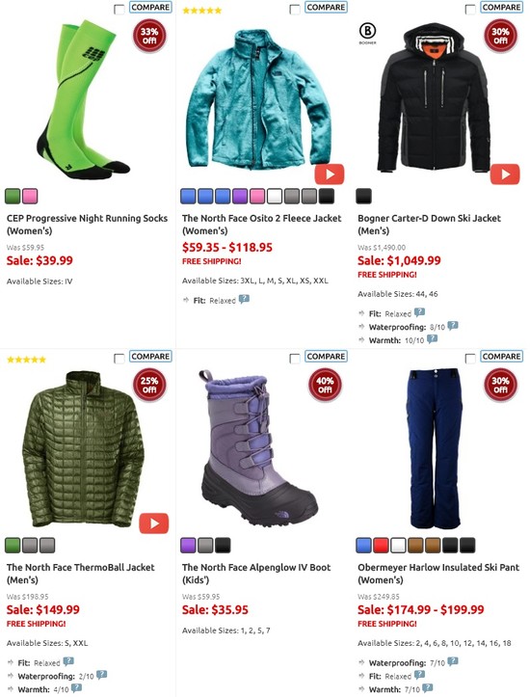Check compare box for Osito 2 Fleece Jacket

point(295,9)
